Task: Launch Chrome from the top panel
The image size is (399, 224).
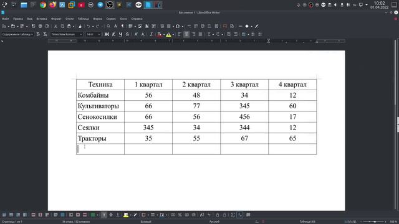Action: pyautogui.click(x=43, y=4)
